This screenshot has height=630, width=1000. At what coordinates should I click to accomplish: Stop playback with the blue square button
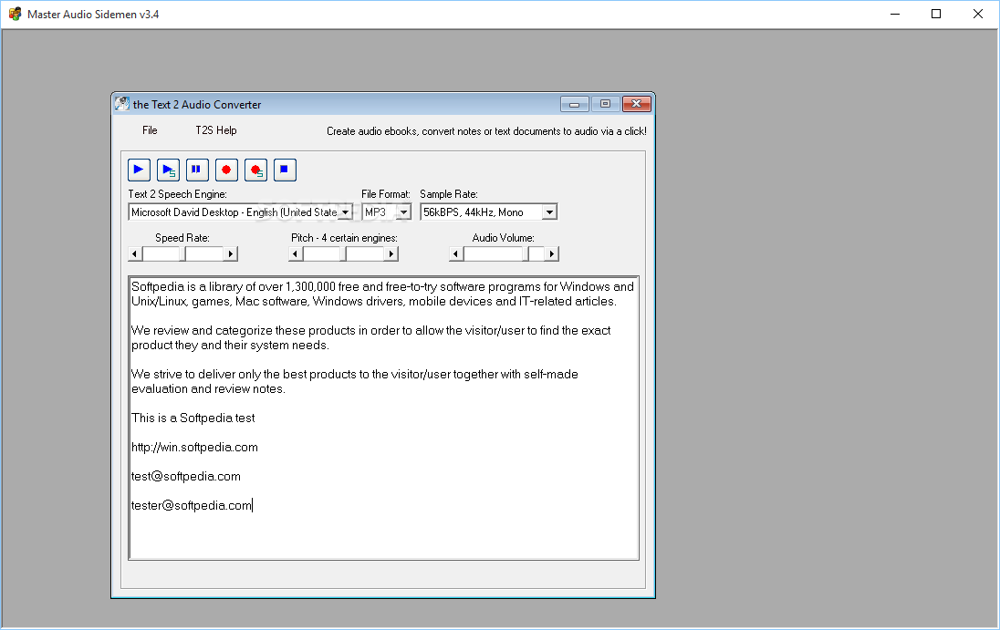click(x=285, y=170)
